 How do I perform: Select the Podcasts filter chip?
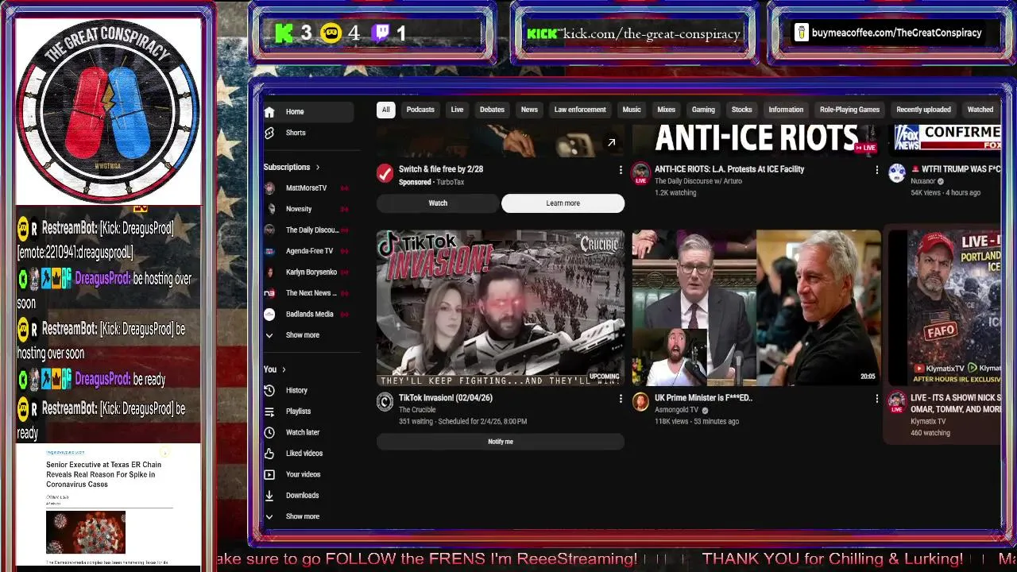click(x=420, y=110)
